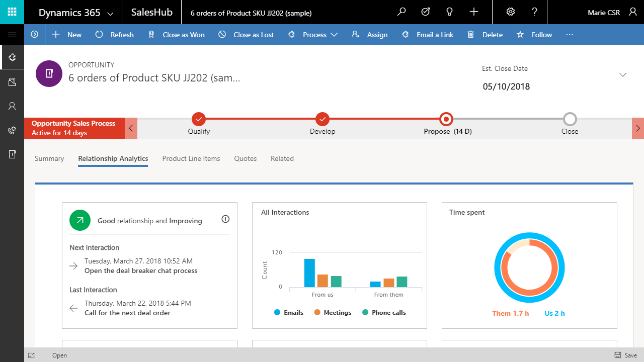644x362 pixels.
Task: Open the task flow target icon
Action: click(x=426, y=12)
